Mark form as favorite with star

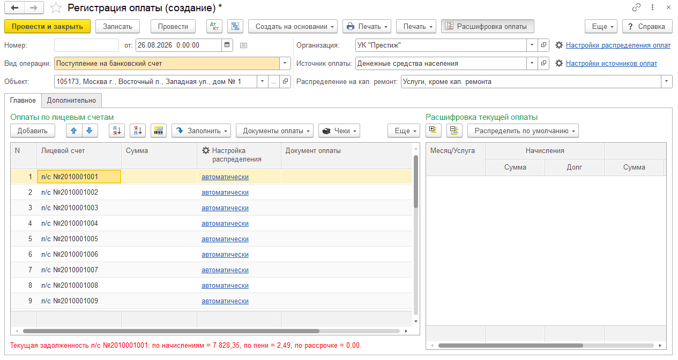56,7
